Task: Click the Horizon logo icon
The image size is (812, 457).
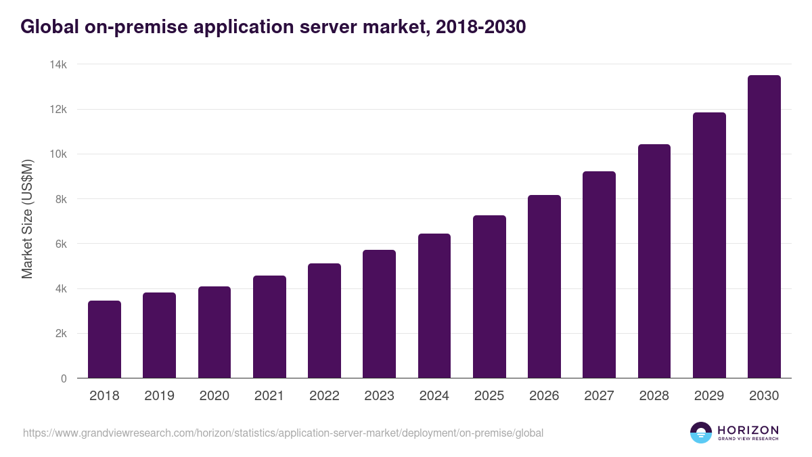Action: 701,433
